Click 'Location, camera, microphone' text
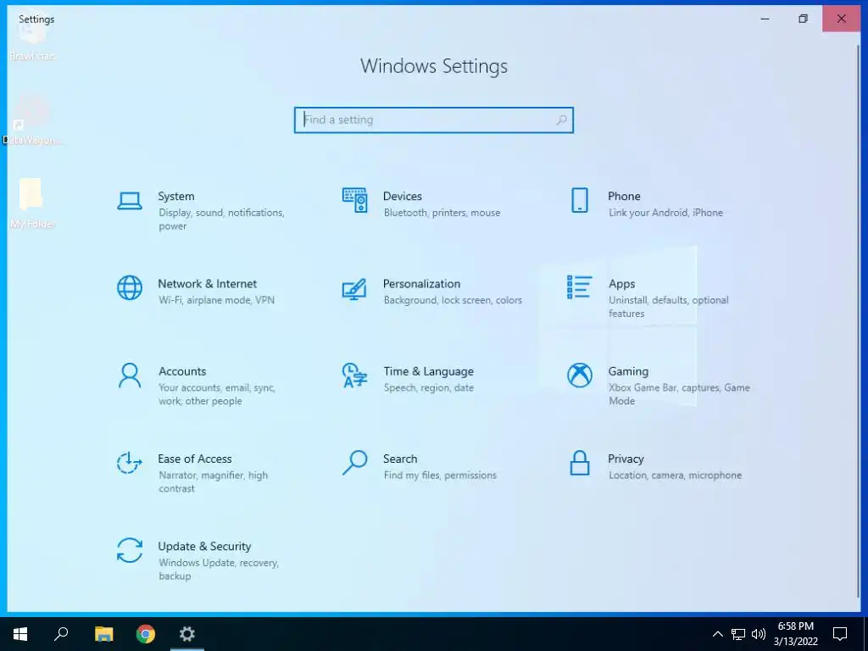868x651 pixels. coord(675,475)
